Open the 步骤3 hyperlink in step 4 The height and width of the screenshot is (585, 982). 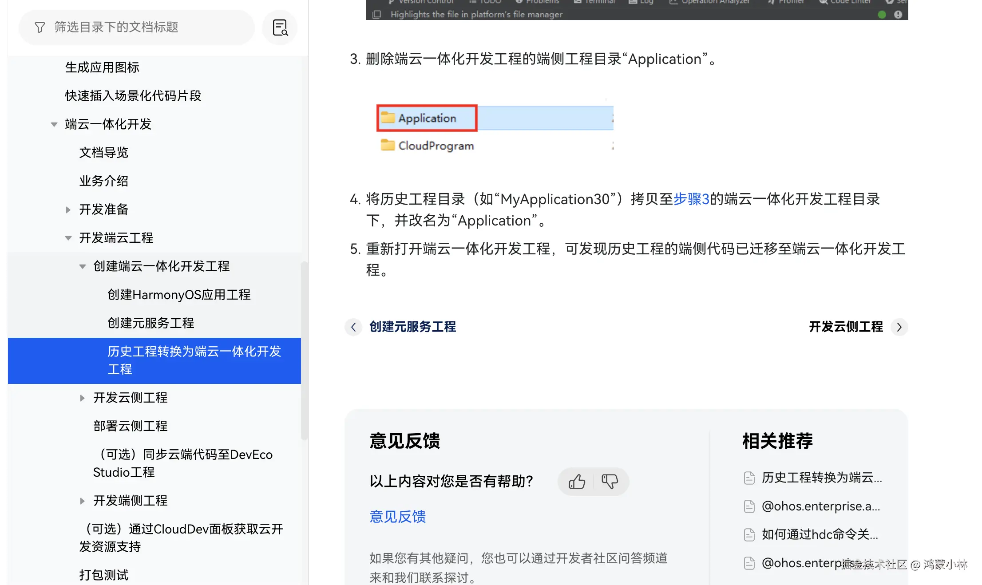click(691, 199)
